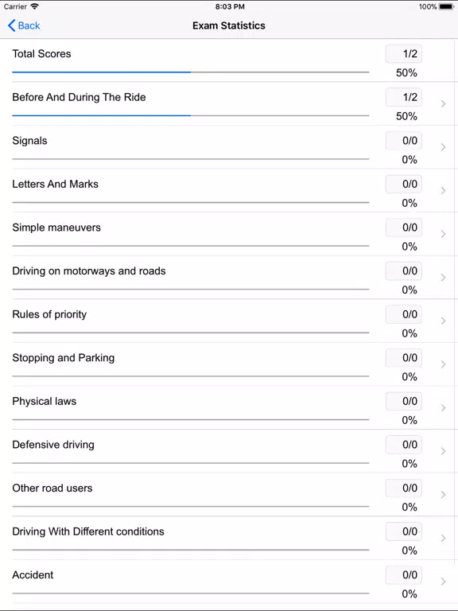
Task: Click the battery icon in status bar
Action: coord(446,6)
